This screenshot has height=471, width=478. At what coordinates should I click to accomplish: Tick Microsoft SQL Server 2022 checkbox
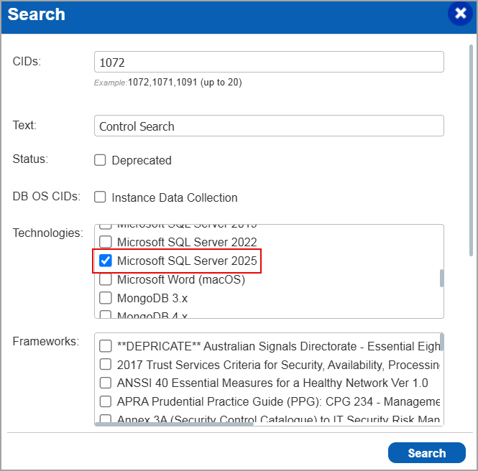point(106,242)
